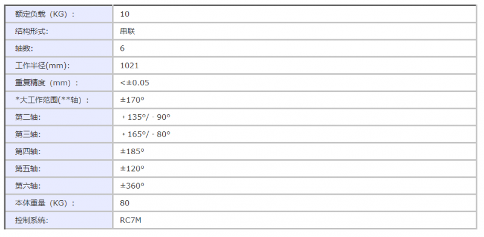Select the 串联 value cell
Screen dimensions: 484x237
[x=295, y=31]
